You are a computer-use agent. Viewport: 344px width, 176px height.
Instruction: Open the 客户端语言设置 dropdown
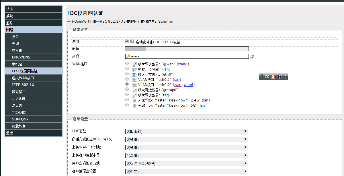(x=187, y=171)
